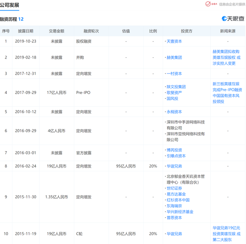Click 北京郁金香天玑资本管理中心 investor text
Image resolution: width=246 pixels, height=244 pixels.
pos(186,179)
